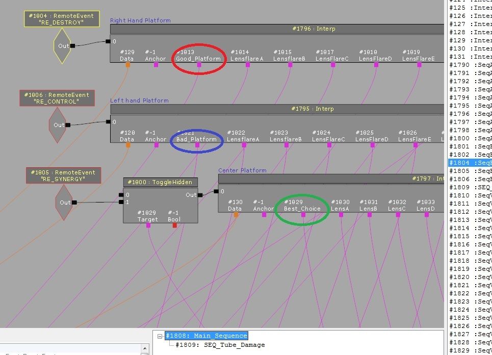492x355 pixels.
Task: Select SEQ_Tube_Damage in the sequence tree
Action: 220,345
